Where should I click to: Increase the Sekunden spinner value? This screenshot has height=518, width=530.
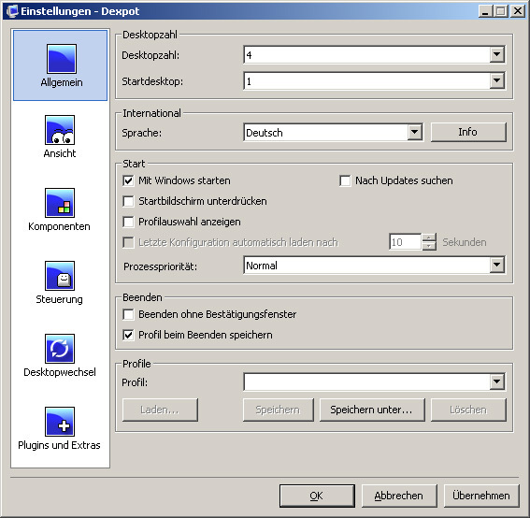[429, 237]
